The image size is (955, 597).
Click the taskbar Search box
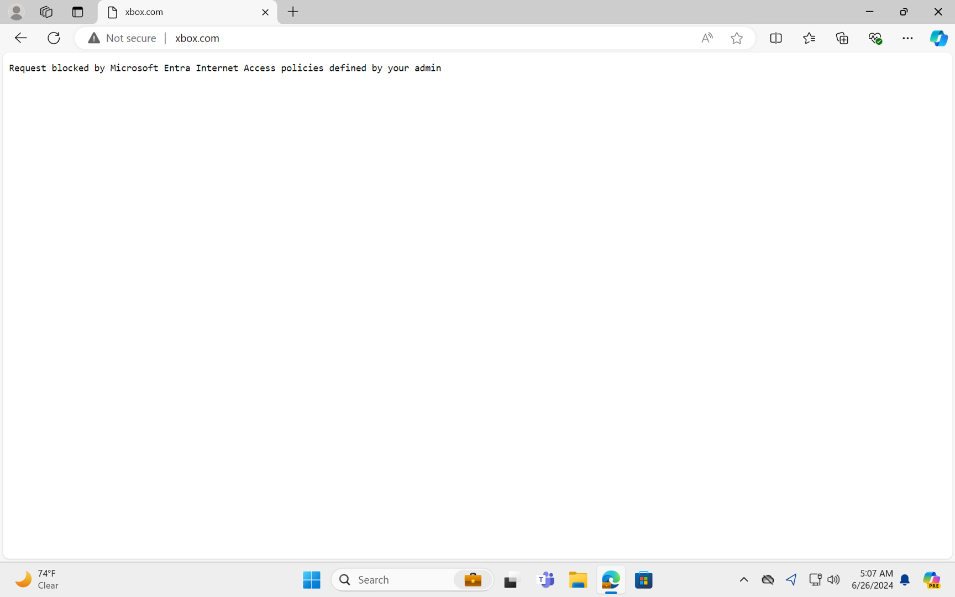(x=412, y=580)
